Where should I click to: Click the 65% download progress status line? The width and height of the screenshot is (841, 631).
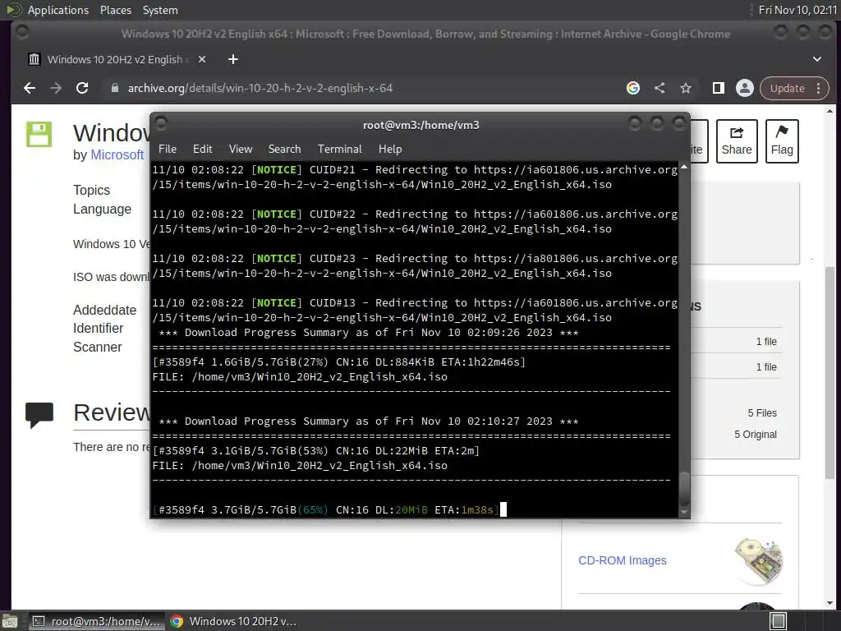point(325,509)
